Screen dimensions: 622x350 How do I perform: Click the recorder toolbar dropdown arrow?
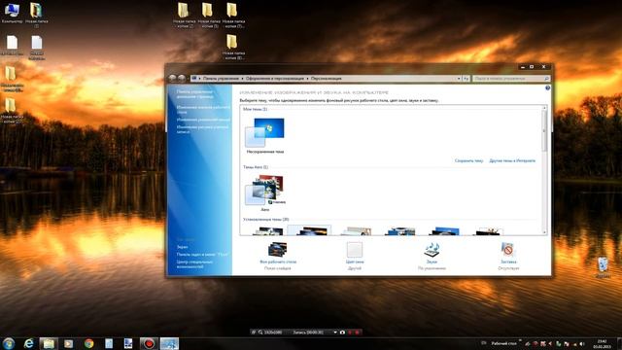[x=335, y=332]
